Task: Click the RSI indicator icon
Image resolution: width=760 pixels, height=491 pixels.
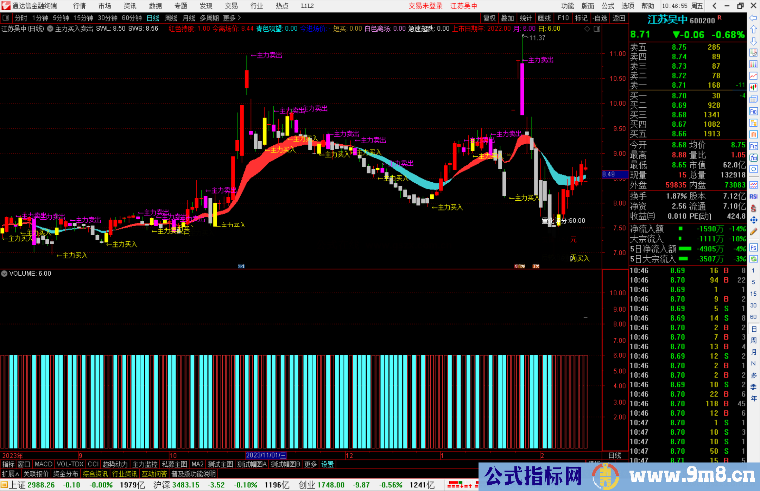Action: [x=753, y=196]
